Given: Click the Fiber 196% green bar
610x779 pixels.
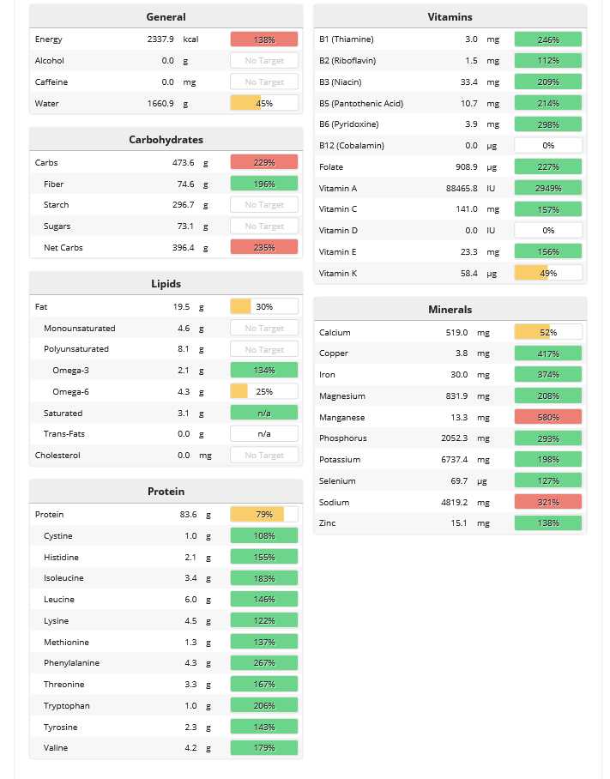Looking at the screenshot, I should point(263,184).
